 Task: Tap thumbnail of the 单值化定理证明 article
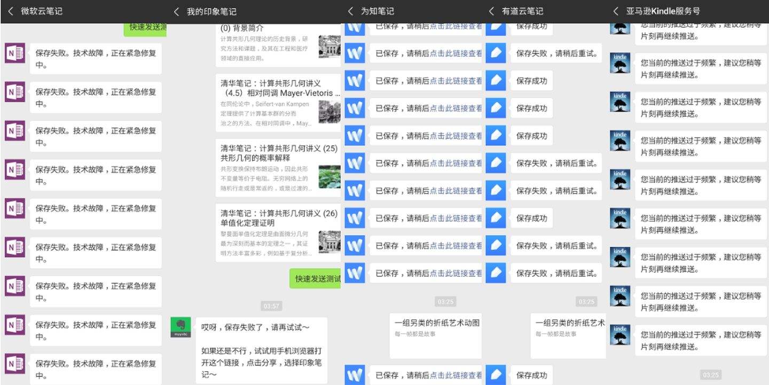click(x=329, y=242)
